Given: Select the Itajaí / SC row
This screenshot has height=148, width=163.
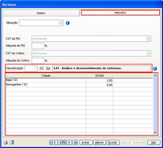Looking at the screenshot, I should [79, 80].
